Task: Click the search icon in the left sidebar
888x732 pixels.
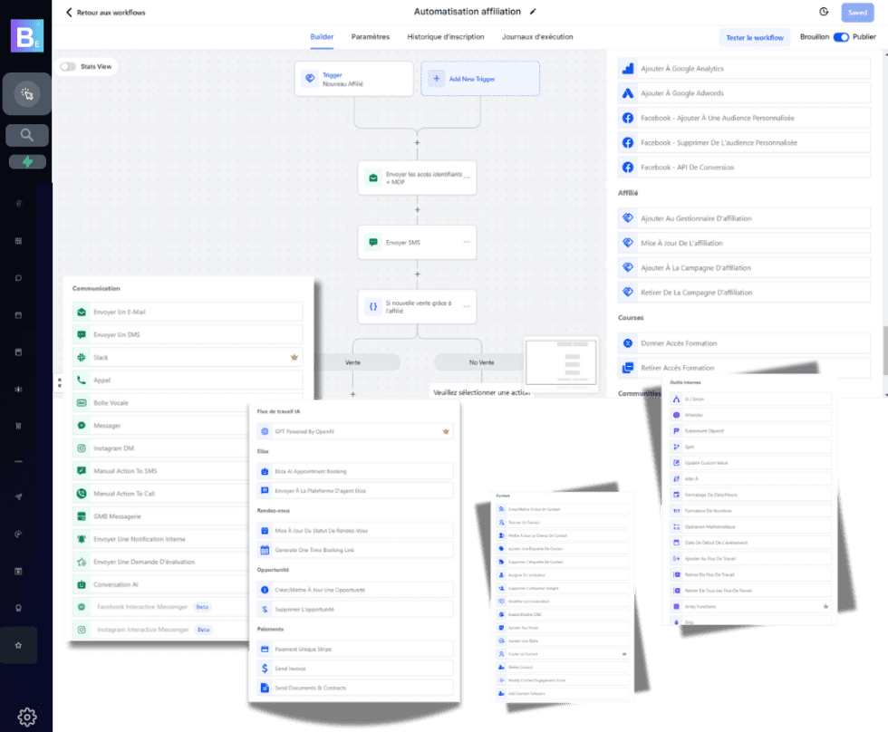Action: 26,134
